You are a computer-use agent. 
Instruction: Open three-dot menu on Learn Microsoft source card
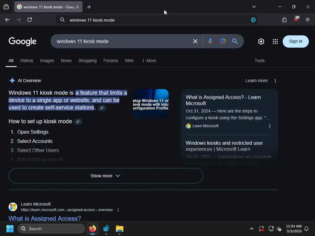point(269,126)
